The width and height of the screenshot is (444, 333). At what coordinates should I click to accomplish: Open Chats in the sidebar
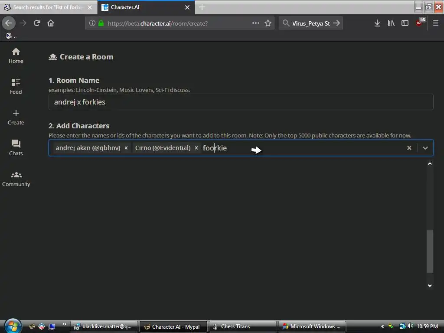coord(16,148)
